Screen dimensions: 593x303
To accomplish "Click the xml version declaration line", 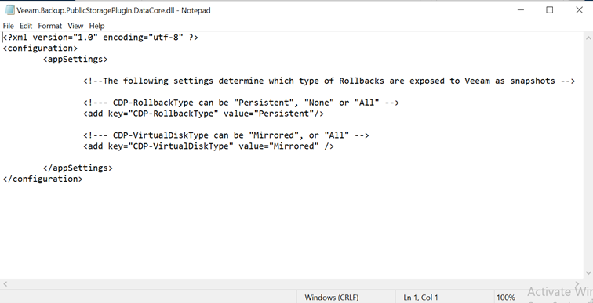I will point(100,38).
